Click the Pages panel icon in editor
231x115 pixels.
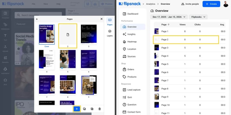[x=110, y=22]
